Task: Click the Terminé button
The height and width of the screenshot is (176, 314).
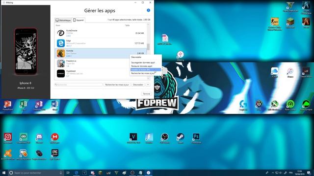Action: point(146,94)
